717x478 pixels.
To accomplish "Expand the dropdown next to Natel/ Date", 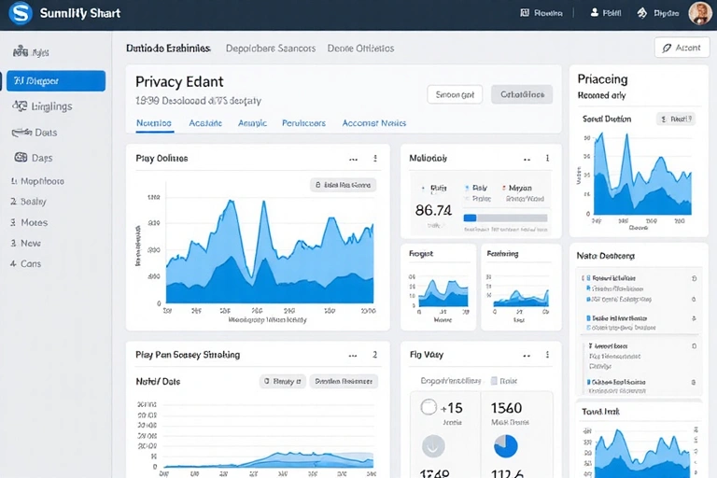I will point(282,381).
